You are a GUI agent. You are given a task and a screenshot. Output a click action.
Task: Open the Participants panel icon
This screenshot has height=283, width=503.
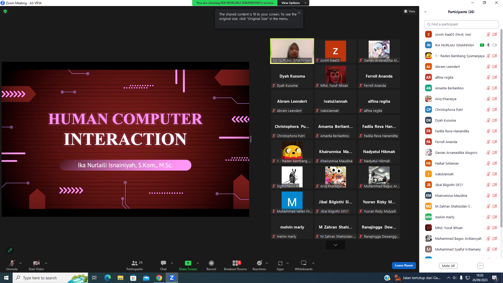[135, 263]
